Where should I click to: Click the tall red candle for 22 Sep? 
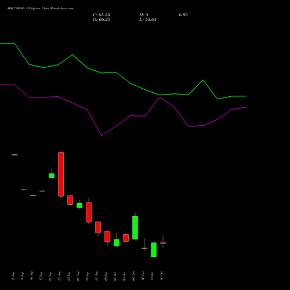point(61,174)
